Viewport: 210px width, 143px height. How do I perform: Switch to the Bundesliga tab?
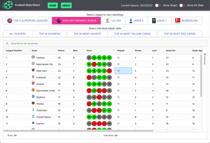(187, 20)
